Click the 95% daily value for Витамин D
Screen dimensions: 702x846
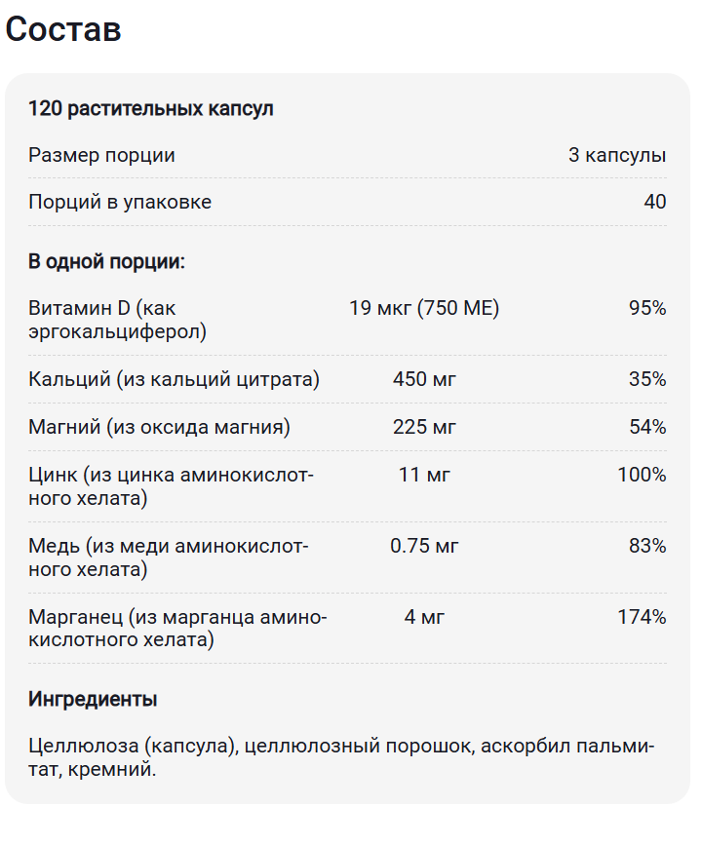click(647, 309)
